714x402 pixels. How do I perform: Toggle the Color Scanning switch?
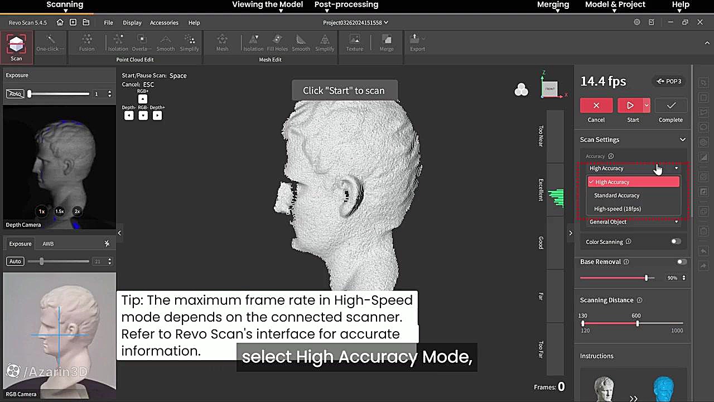click(x=676, y=242)
